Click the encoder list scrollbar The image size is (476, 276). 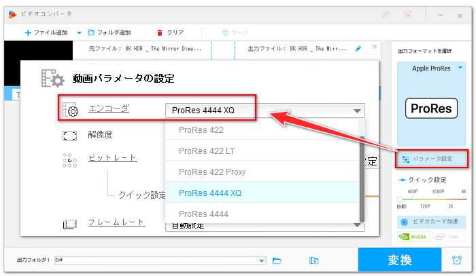point(362,176)
